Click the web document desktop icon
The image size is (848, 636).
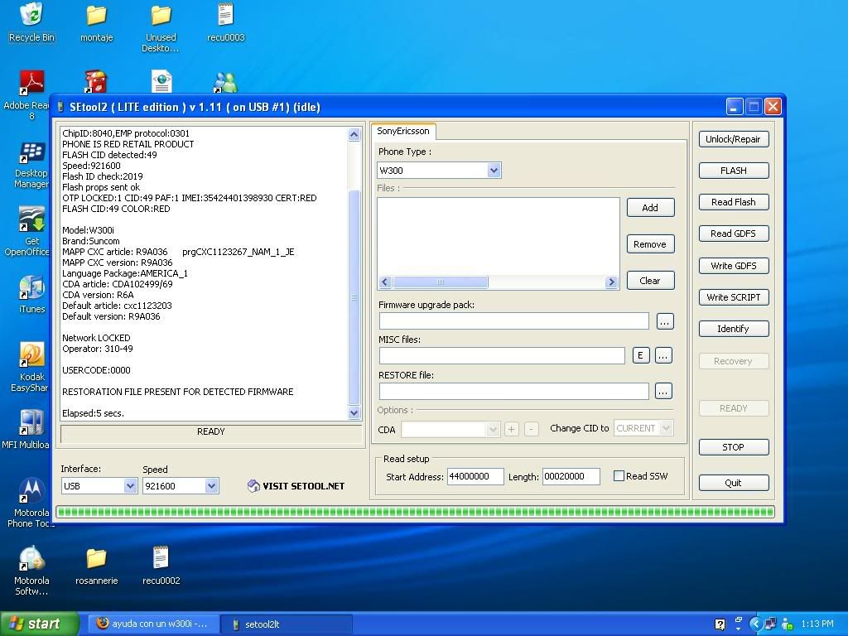[161, 82]
